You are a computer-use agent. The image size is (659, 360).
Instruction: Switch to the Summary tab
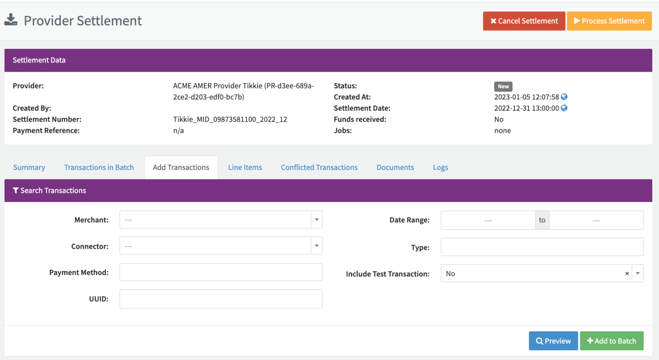[x=29, y=167]
